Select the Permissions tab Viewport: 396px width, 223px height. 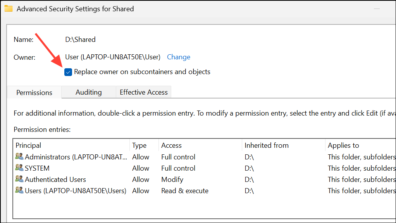point(34,93)
